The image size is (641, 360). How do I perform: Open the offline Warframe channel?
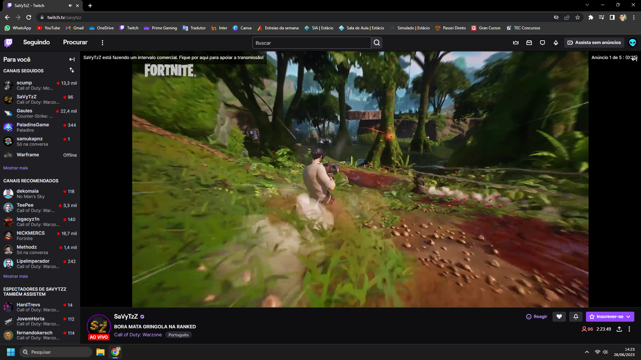click(x=40, y=155)
